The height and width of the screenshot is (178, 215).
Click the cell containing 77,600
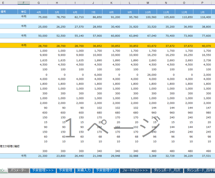tap(202, 36)
